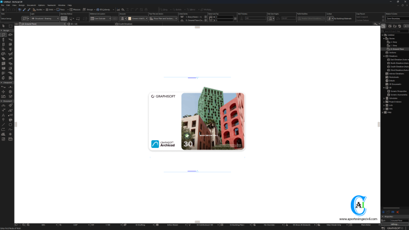Open the Zone Boundary relation dropdown
The height and width of the screenshot is (230, 409).
[x=397, y=19]
